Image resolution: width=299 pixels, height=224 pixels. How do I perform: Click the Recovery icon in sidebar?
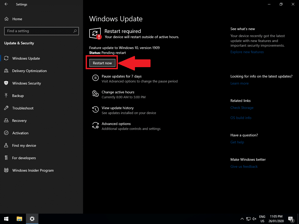(6, 120)
